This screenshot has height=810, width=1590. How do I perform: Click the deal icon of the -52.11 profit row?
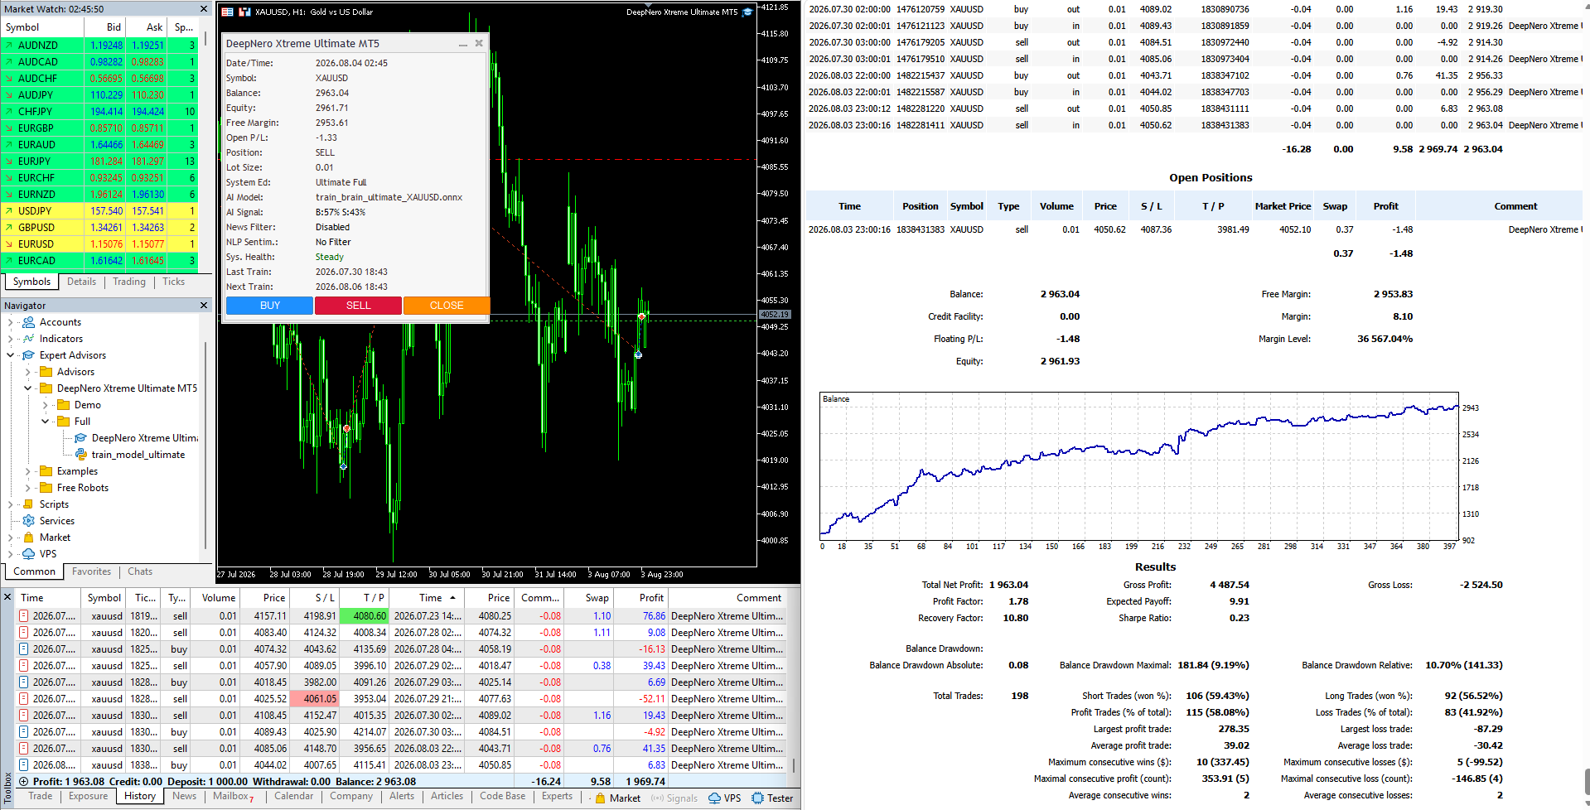(24, 699)
